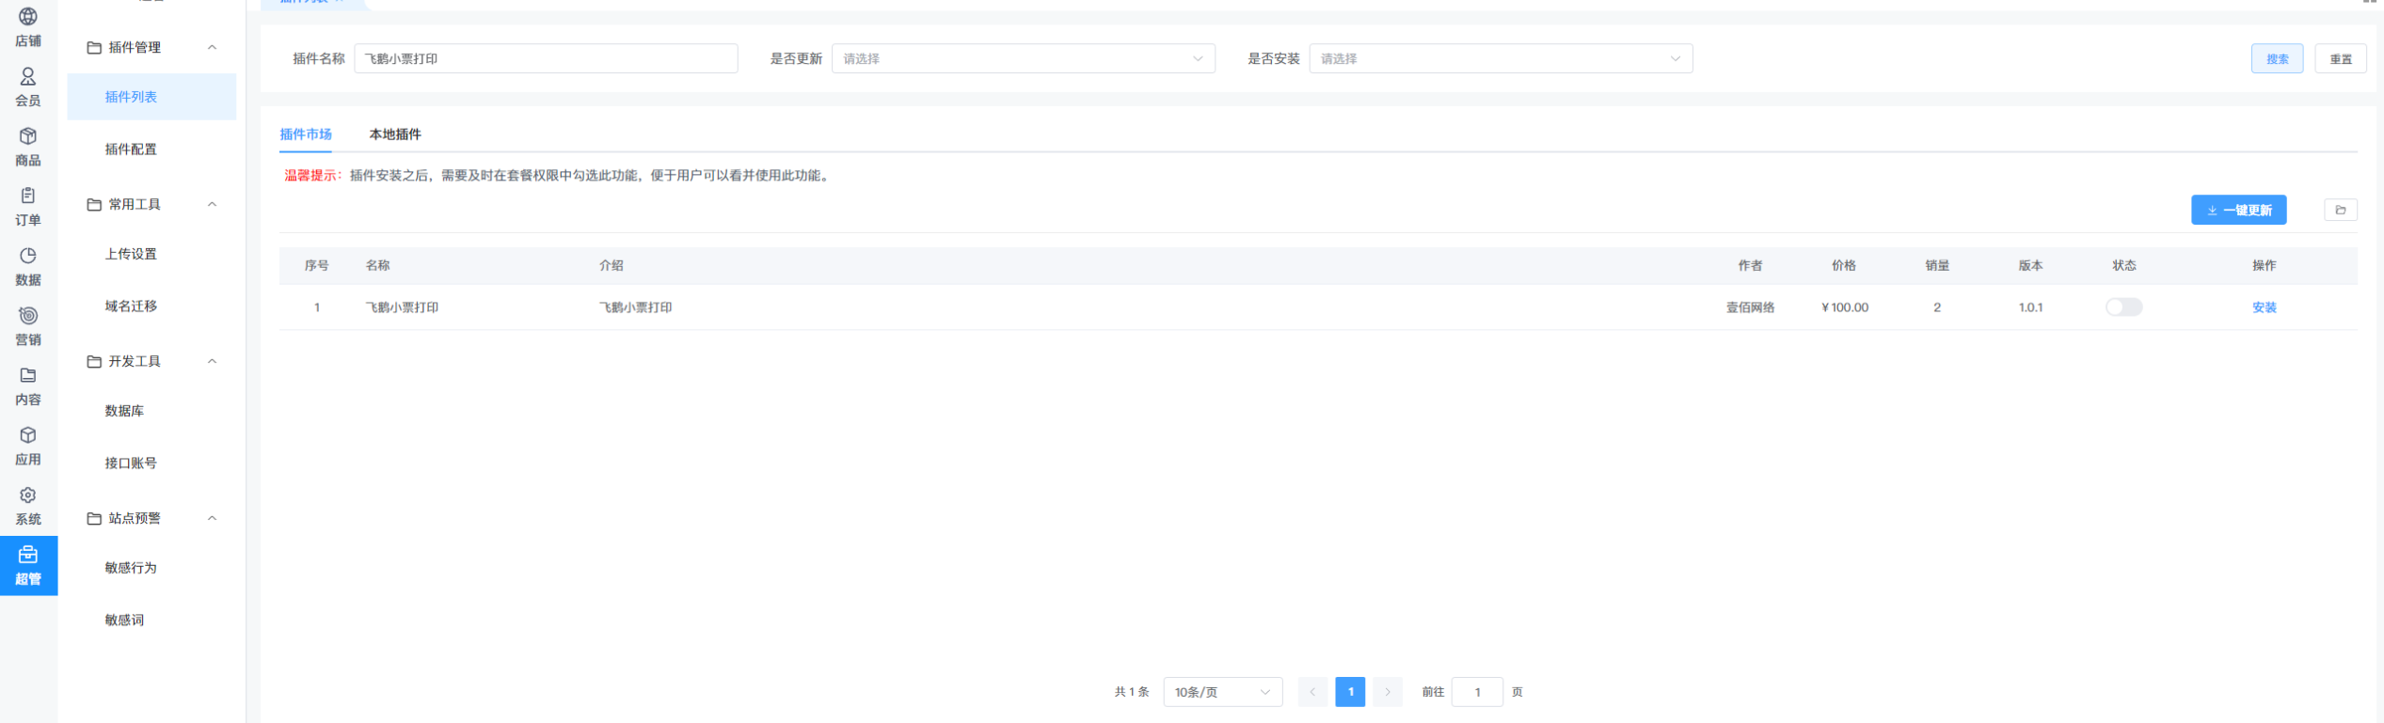
Task: Switch to the 本地插件 tab
Action: coord(395,134)
